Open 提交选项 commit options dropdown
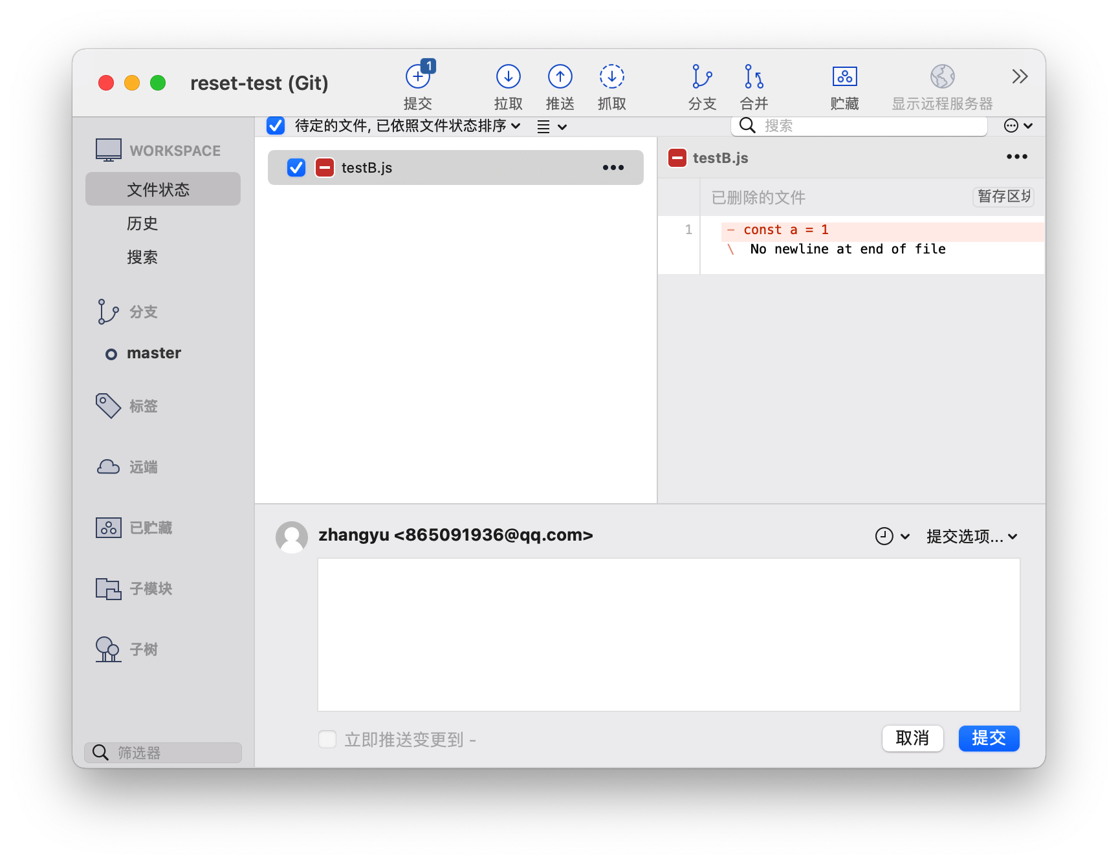1118x864 pixels. pyautogui.click(x=972, y=536)
